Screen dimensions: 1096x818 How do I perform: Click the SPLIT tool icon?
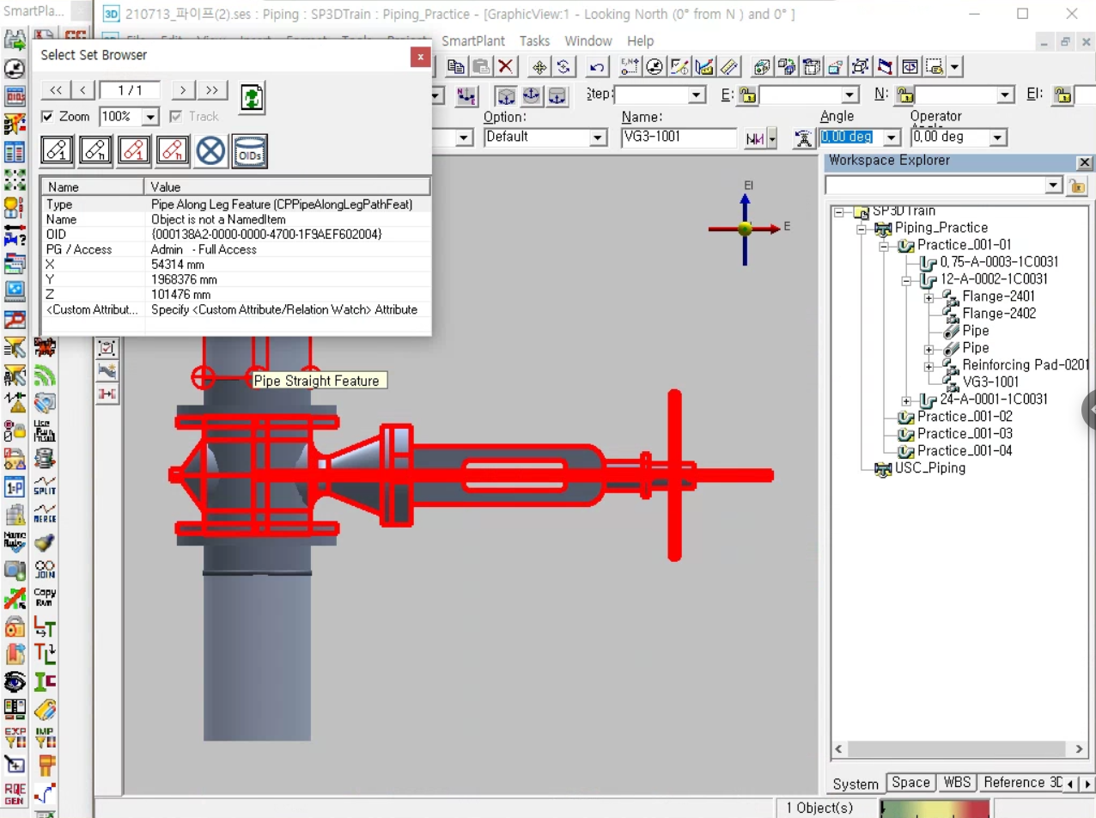tap(45, 486)
